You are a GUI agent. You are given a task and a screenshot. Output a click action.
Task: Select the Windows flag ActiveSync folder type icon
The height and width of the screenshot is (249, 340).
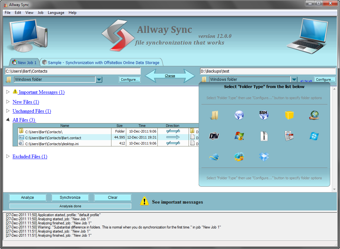[x=239, y=136]
